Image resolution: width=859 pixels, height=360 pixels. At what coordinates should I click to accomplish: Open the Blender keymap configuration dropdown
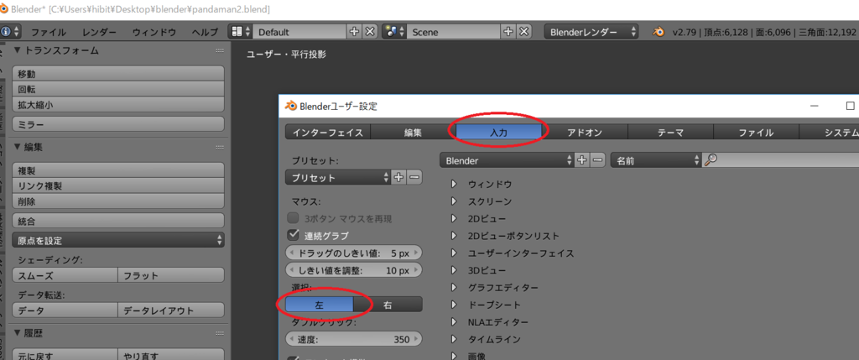(507, 160)
